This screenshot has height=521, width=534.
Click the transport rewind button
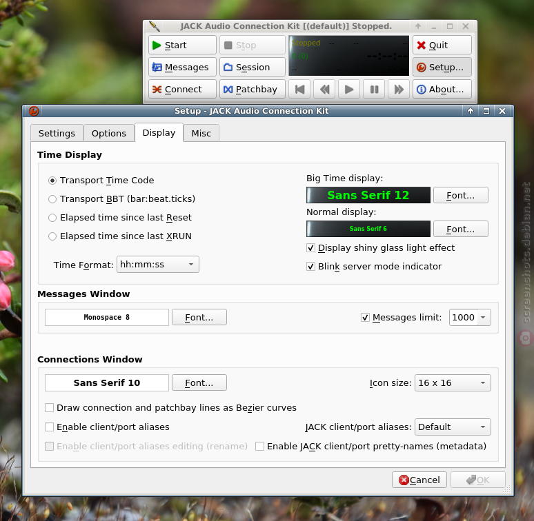click(x=324, y=89)
